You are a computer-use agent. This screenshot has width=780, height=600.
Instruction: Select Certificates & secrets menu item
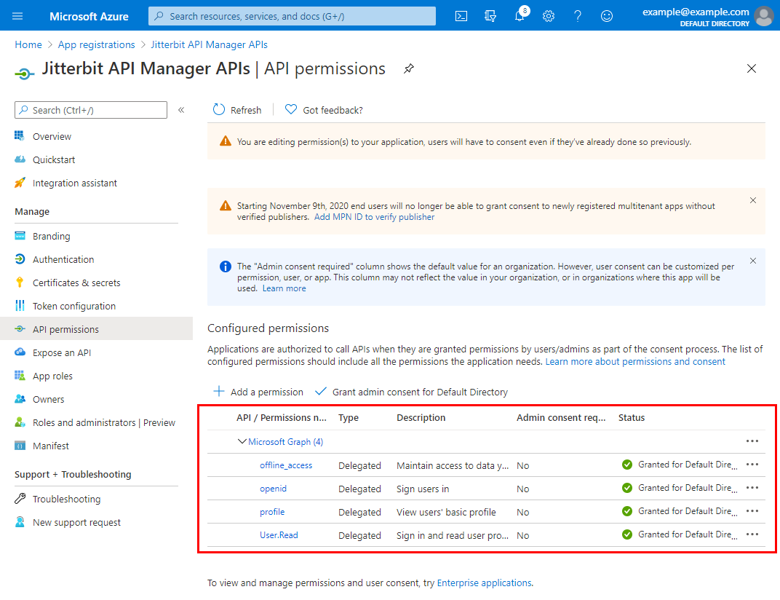pyautogui.click(x=76, y=283)
